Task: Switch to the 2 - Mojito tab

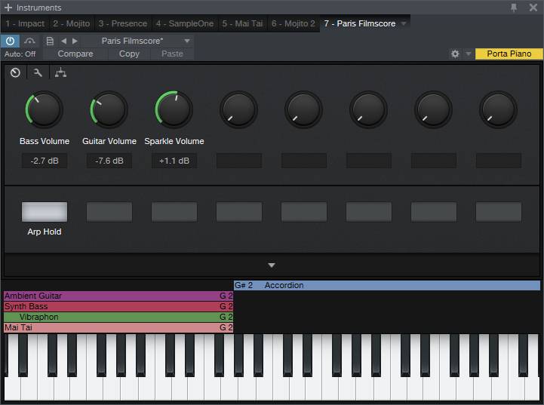Action: 71,24
